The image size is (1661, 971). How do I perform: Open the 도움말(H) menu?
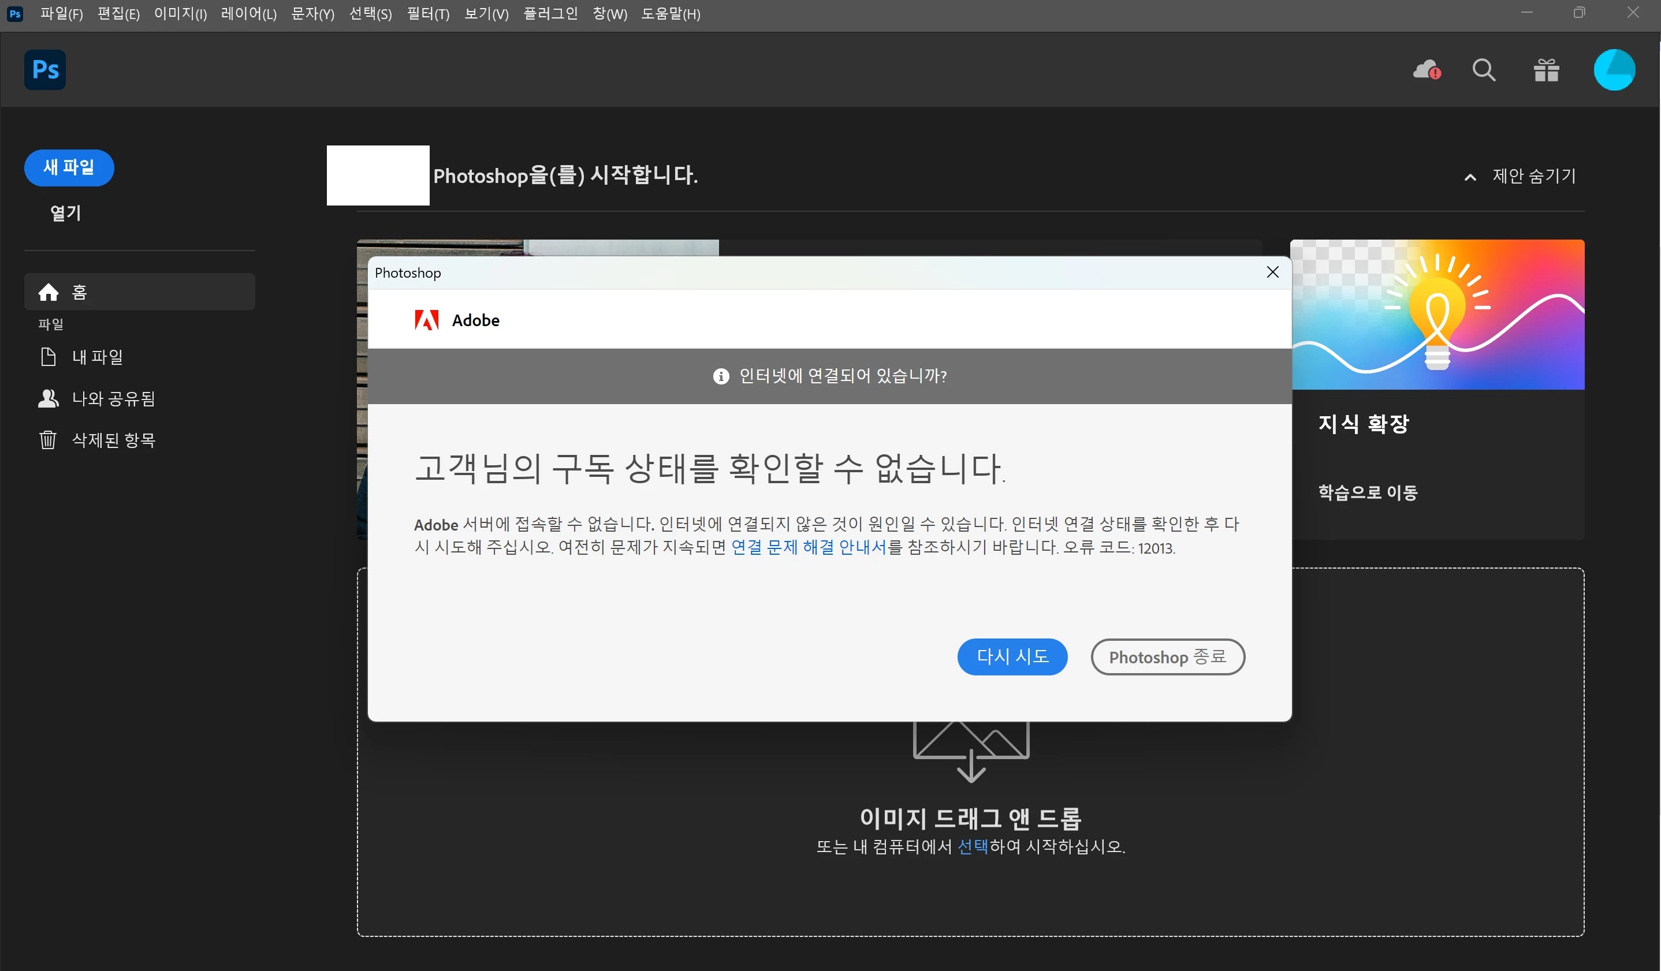coord(671,14)
